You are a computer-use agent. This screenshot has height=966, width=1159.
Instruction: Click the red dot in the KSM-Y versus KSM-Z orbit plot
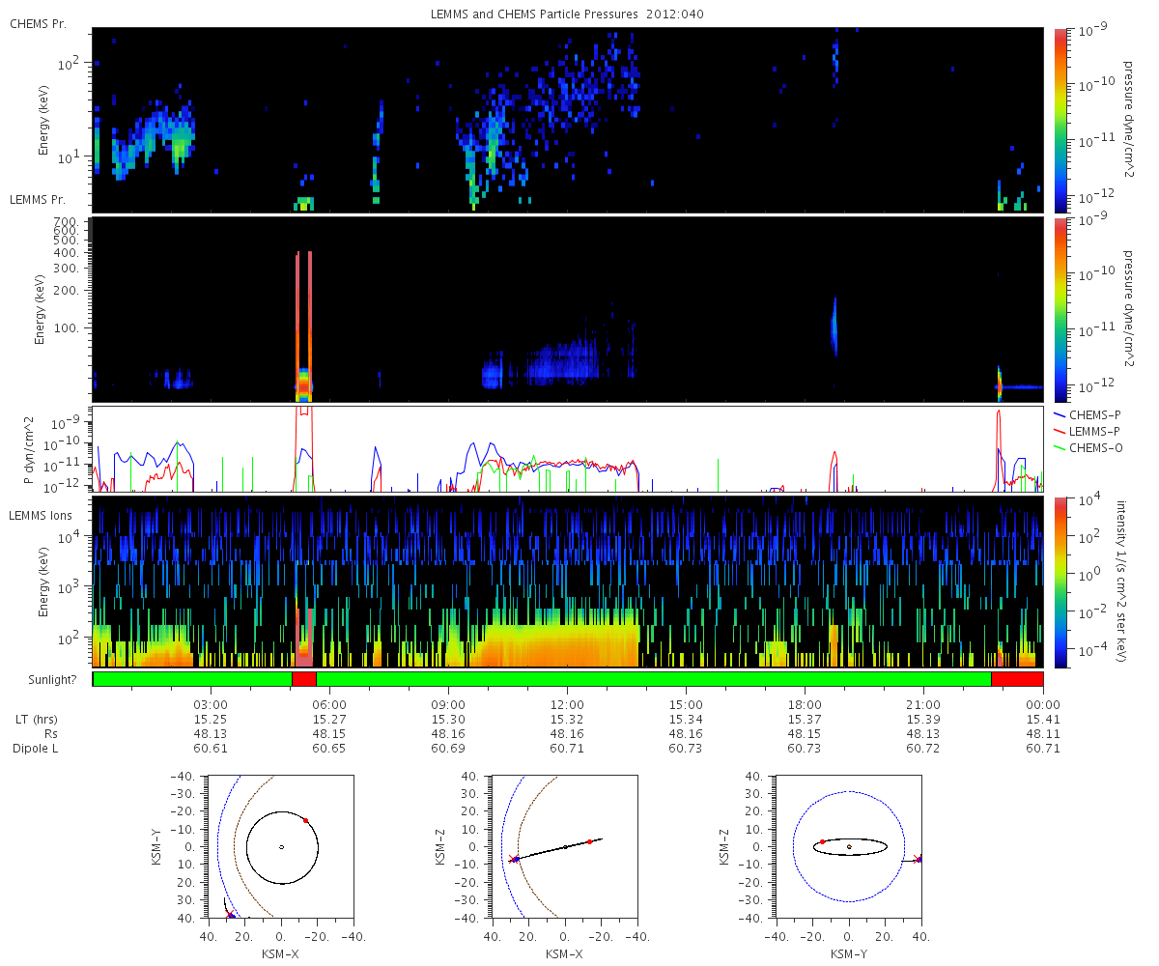(822, 841)
